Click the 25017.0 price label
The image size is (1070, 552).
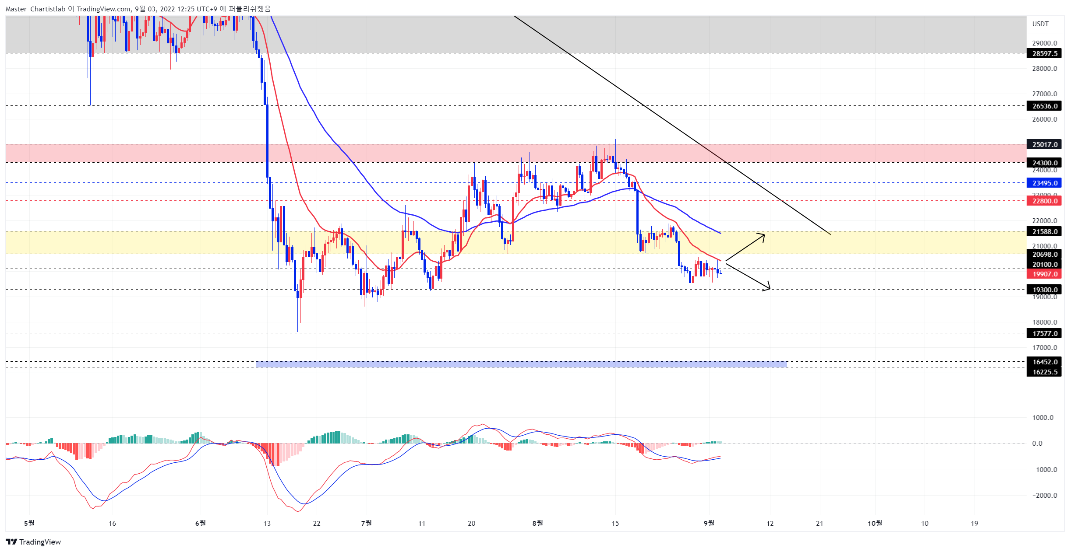[1044, 144]
